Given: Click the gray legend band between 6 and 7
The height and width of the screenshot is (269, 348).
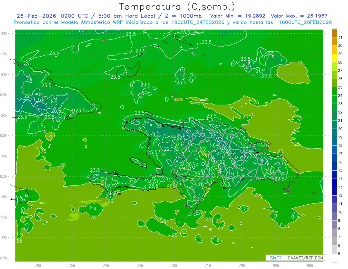Looking at the screenshot, I should pos(334,241).
